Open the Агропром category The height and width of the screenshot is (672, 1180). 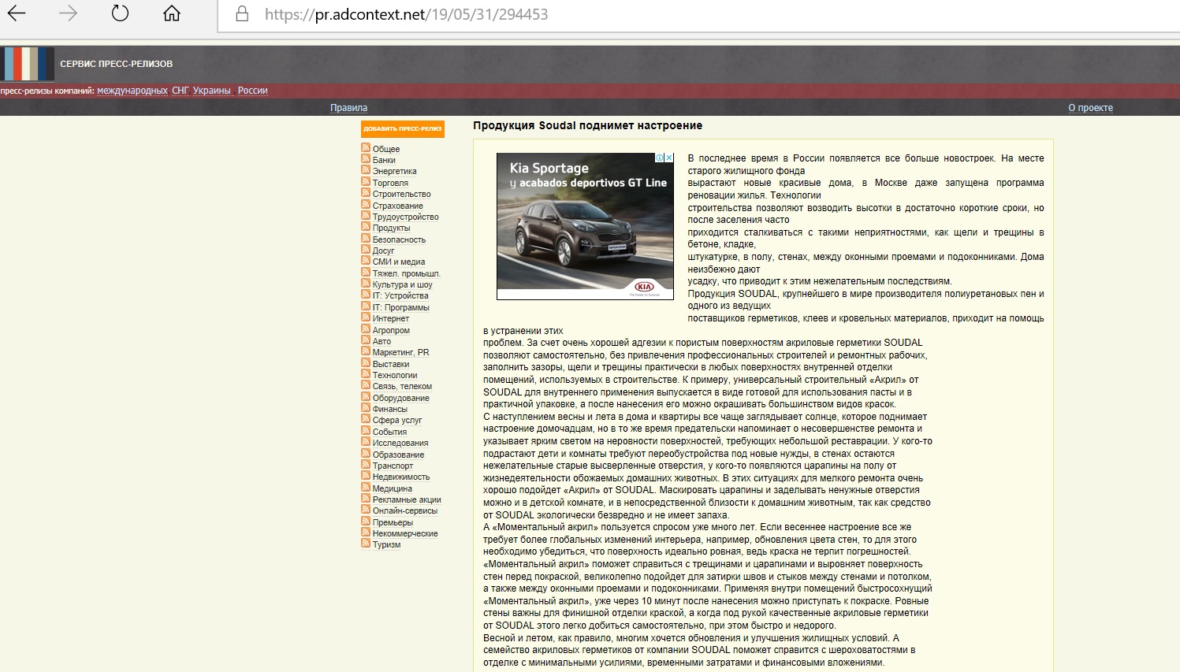(x=391, y=330)
